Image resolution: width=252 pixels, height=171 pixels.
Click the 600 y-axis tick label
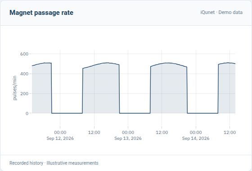(24, 54)
